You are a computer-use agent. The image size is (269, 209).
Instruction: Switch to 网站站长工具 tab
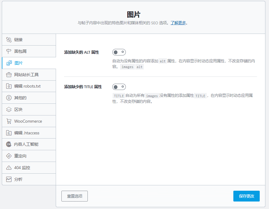point(29,75)
